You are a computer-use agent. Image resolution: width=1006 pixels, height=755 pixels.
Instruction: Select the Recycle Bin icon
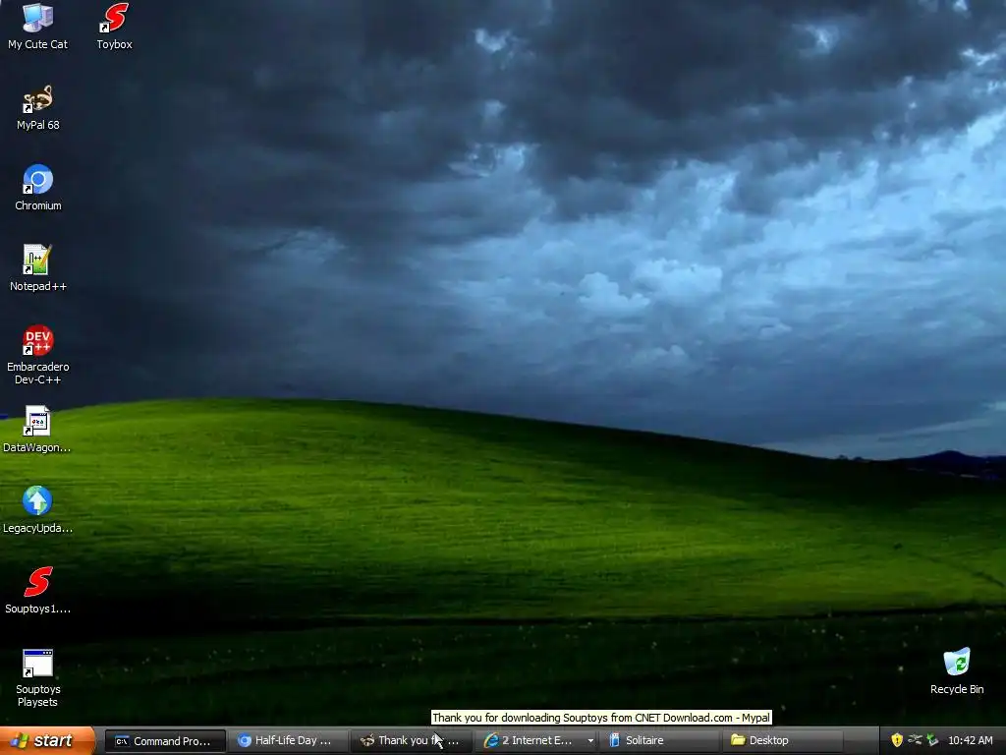(957, 670)
